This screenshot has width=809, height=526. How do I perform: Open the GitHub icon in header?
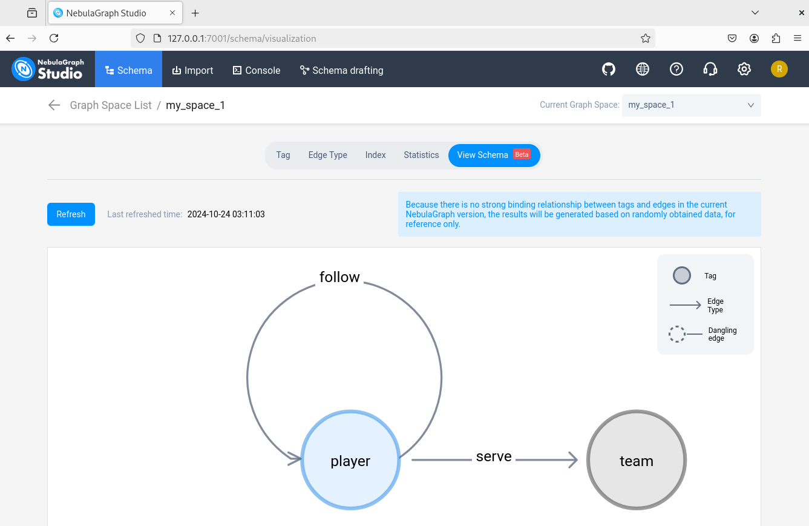click(x=609, y=70)
